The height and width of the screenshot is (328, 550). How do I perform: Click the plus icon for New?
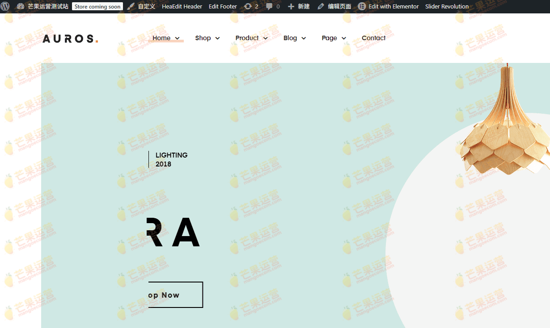291,6
